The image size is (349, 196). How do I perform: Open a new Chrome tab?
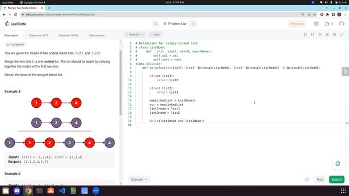click(x=49, y=8)
